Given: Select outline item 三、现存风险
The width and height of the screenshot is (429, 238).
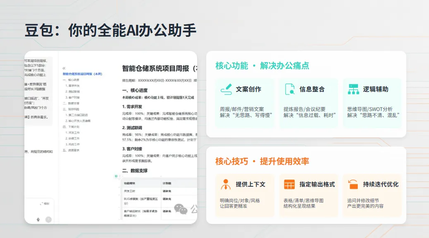Looking at the screenshot, I should [x=71, y=109].
